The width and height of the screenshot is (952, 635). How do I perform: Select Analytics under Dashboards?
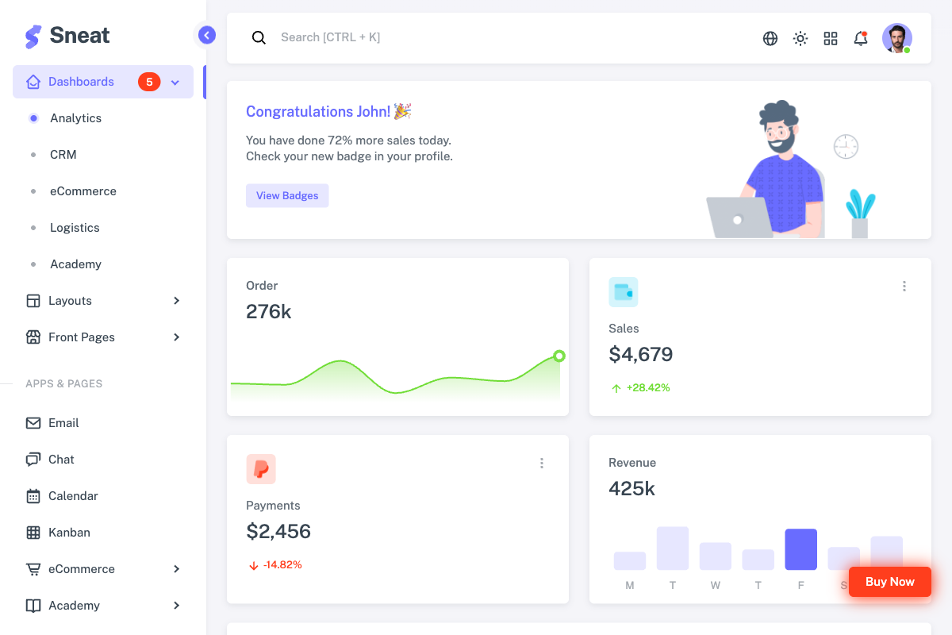pyautogui.click(x=75, y=117)
